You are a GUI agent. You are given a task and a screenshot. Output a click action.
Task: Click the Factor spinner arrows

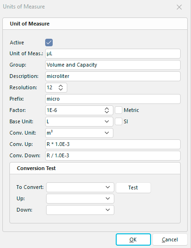click(107, 110)
